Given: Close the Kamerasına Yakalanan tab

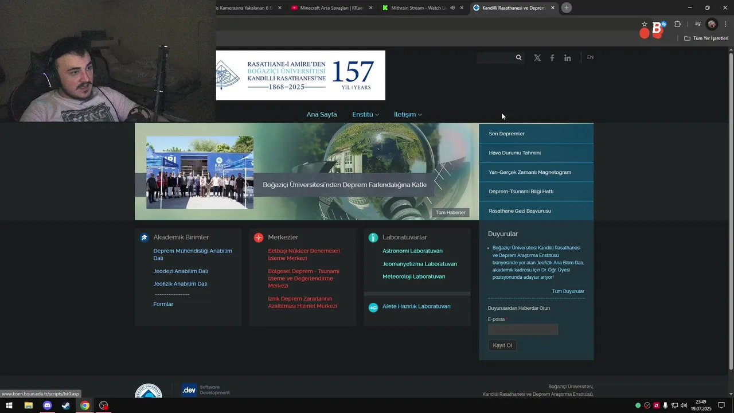Looking at the screenshot, I should (279, 8).
